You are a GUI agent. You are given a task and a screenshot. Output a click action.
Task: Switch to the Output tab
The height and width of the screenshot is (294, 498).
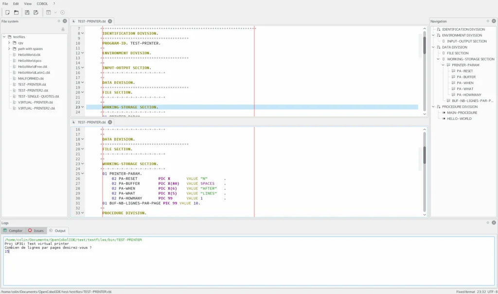(x=57, y=230)
